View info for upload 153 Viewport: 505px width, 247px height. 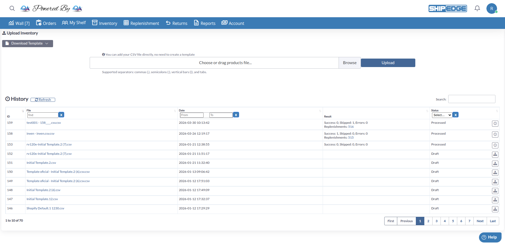495,145
